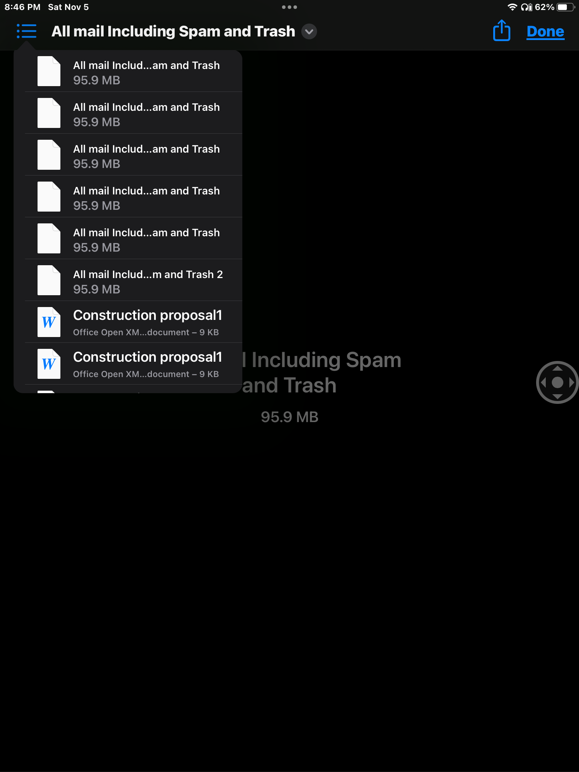The height and width of the screenshot is (772, 579).
Task: Pick the fifth All mail Includ...am and Trash file
Action: (134, 238)
